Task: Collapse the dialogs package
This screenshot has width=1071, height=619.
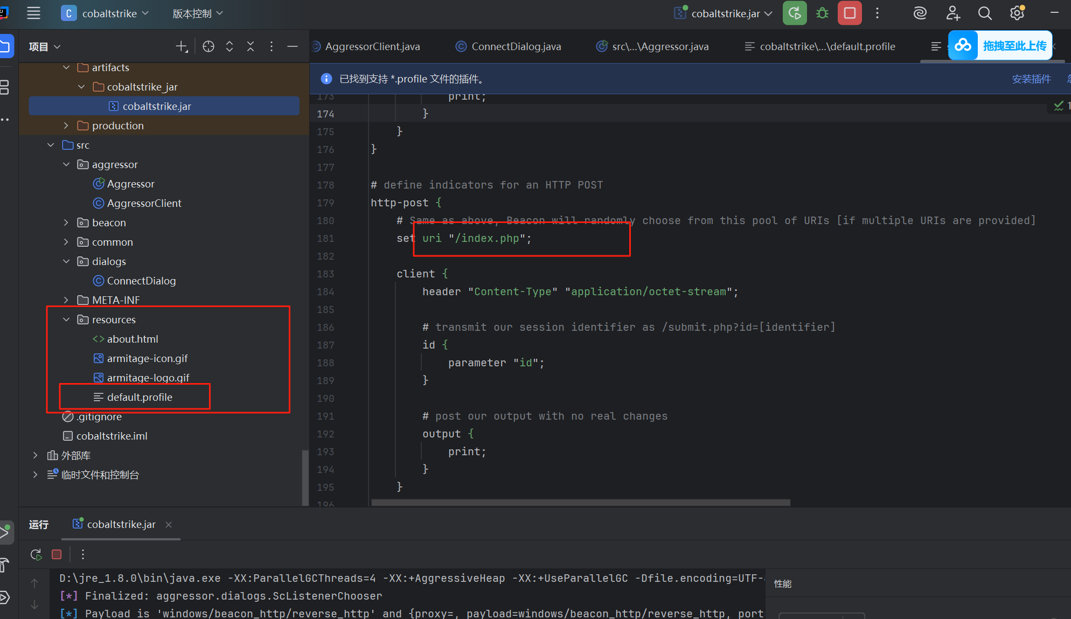Action: tap(66, 261)
